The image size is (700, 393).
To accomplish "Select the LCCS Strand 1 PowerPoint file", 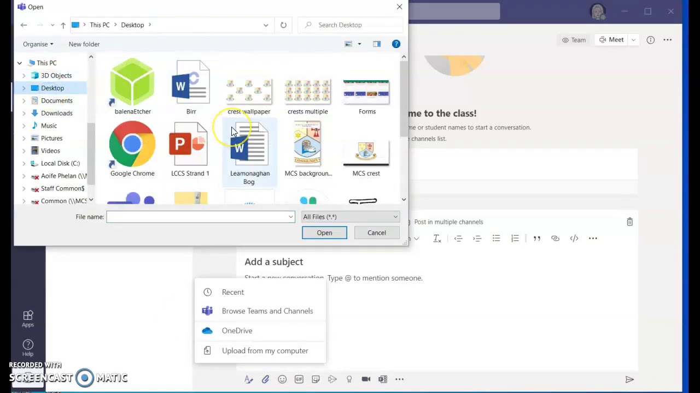I will [x=190, y=150].
